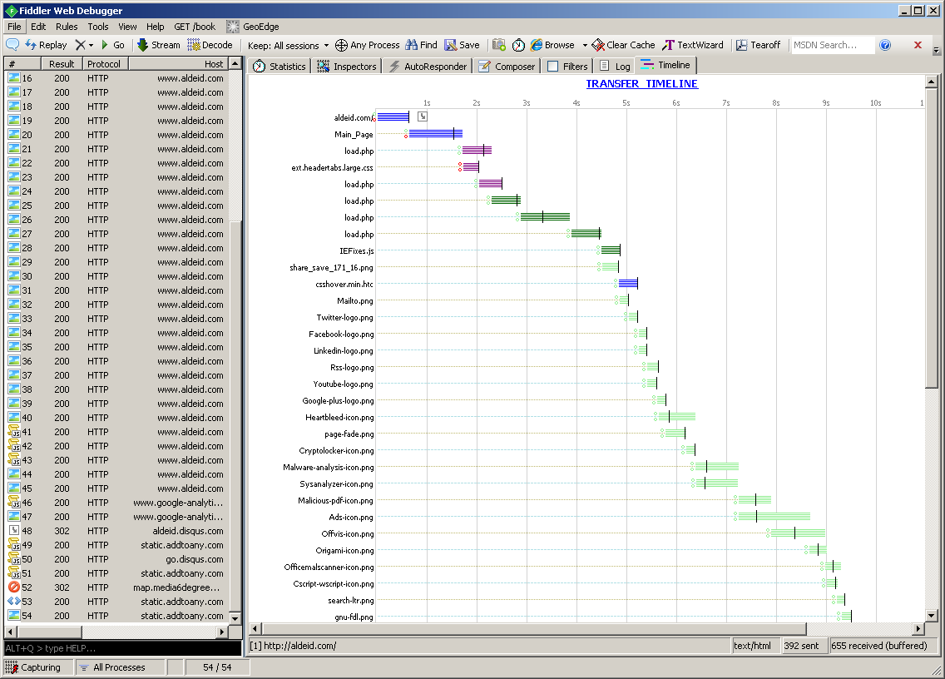945x679 pixels.
Task: Open the TextWizard tool
Action: point(693,45)
